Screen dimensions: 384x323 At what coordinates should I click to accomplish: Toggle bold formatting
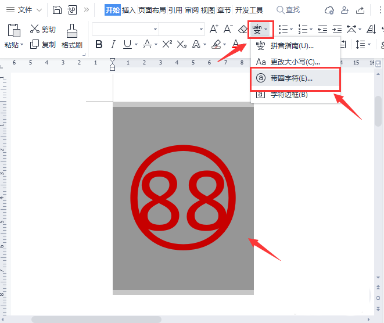(x=99, y=44)
